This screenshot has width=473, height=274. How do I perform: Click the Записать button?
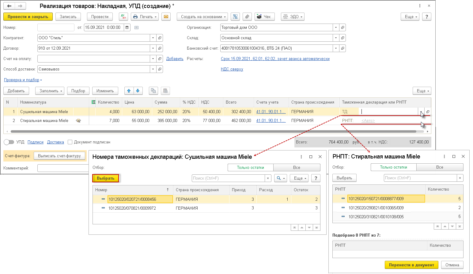pos(68,17)
